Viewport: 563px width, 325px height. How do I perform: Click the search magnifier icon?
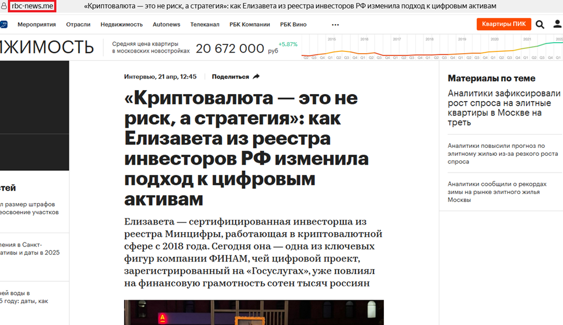tap(540, 24)
